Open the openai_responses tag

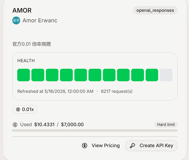[155, 10]
